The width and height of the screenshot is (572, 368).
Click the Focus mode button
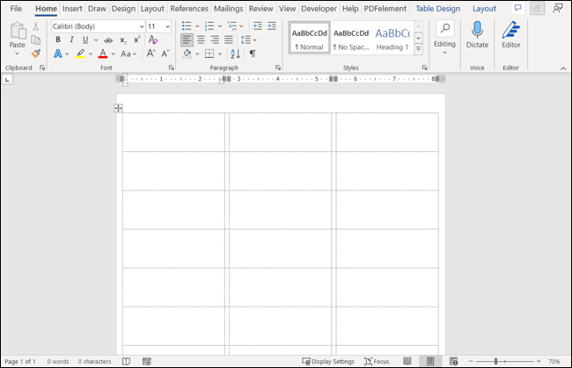click(376, 361)
